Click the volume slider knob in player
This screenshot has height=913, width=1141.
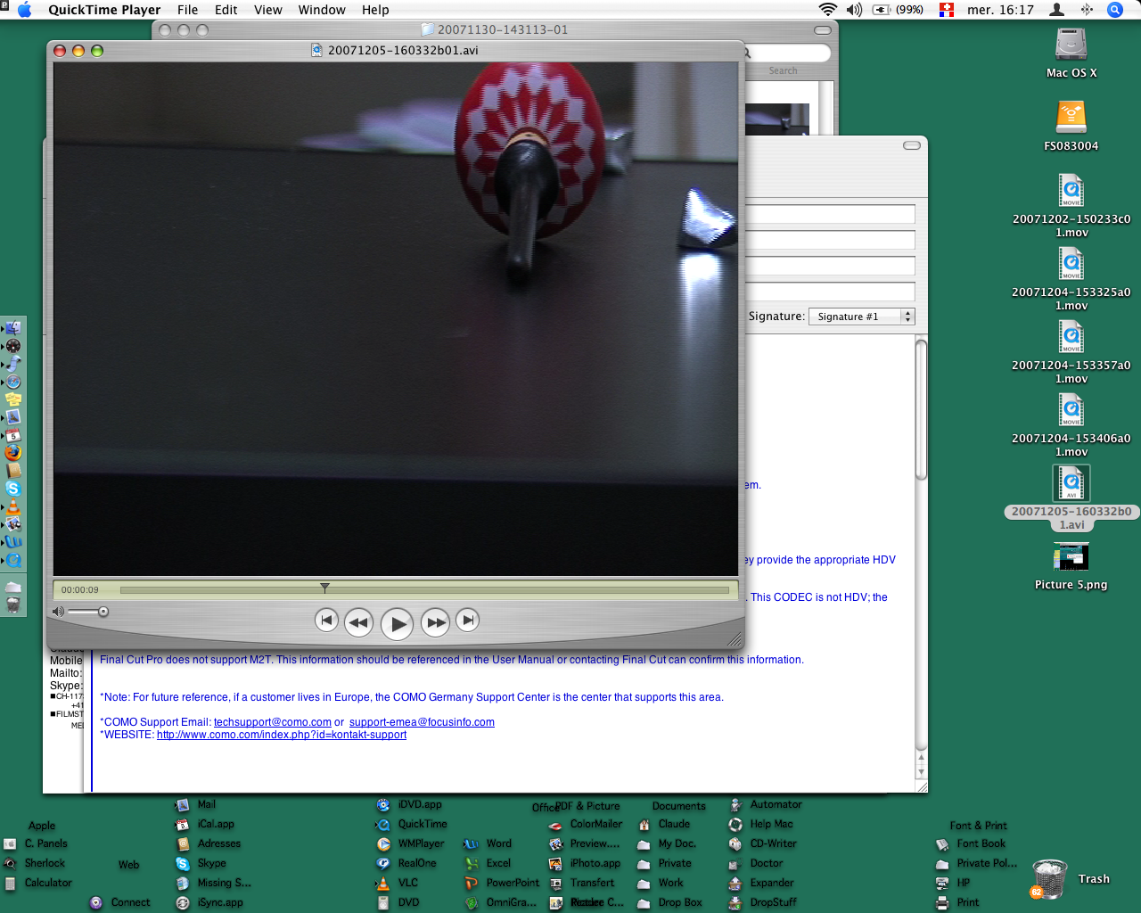tap(103, 612)
